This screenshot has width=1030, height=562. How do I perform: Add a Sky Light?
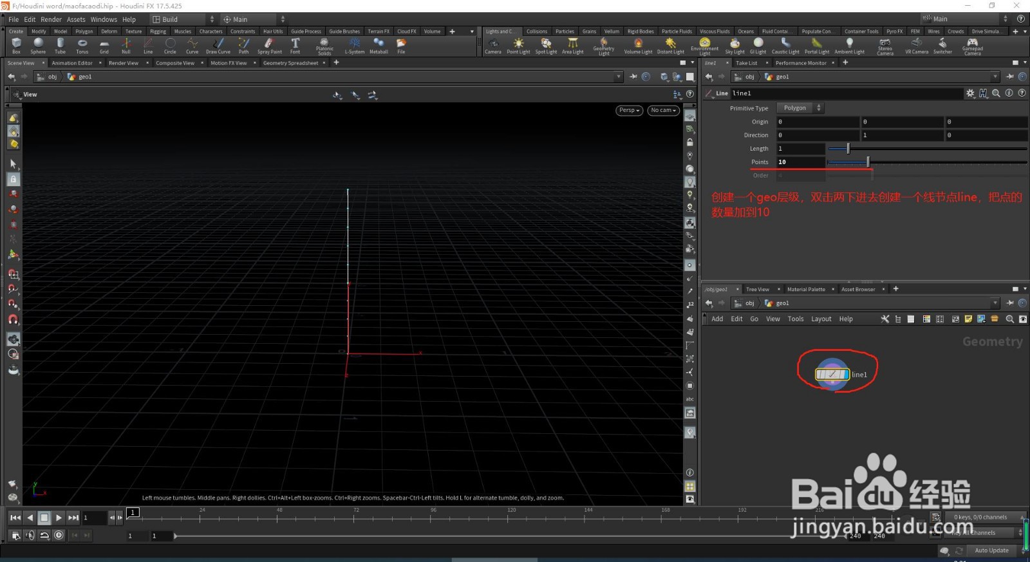point(735,46)
